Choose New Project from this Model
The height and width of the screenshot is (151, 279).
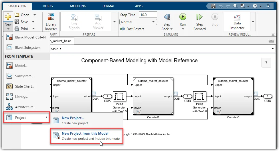[87, 136]
